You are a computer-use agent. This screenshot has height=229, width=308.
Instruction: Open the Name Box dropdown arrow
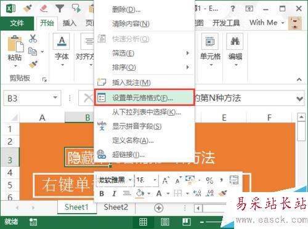pyautogui.click(x=55, y=97)
